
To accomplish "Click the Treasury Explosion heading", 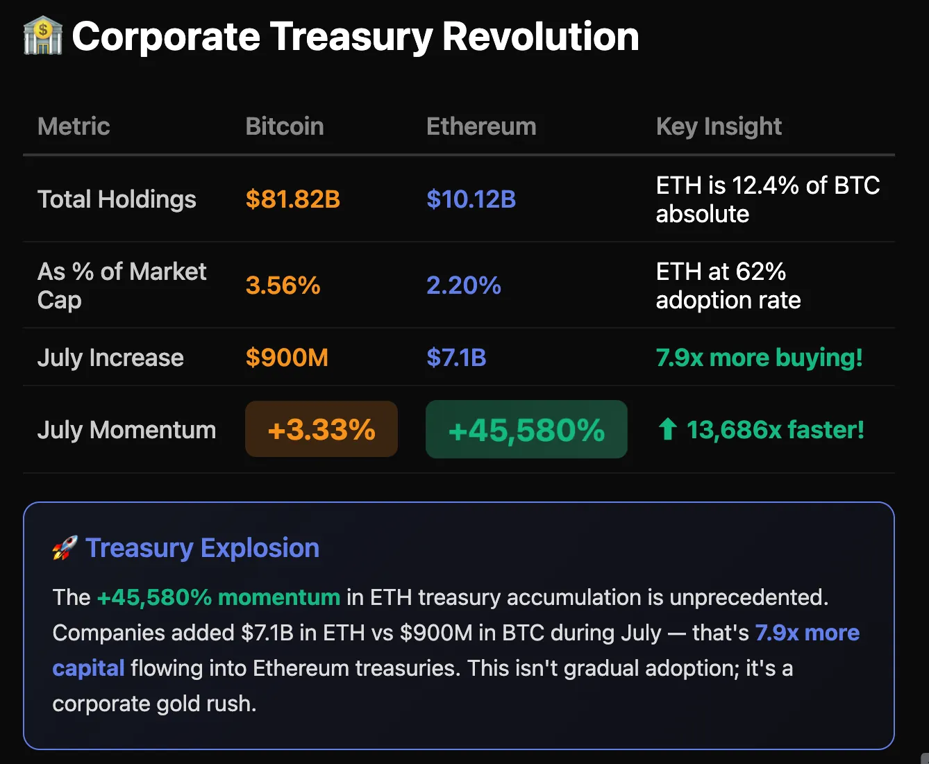I will (202, 548).
